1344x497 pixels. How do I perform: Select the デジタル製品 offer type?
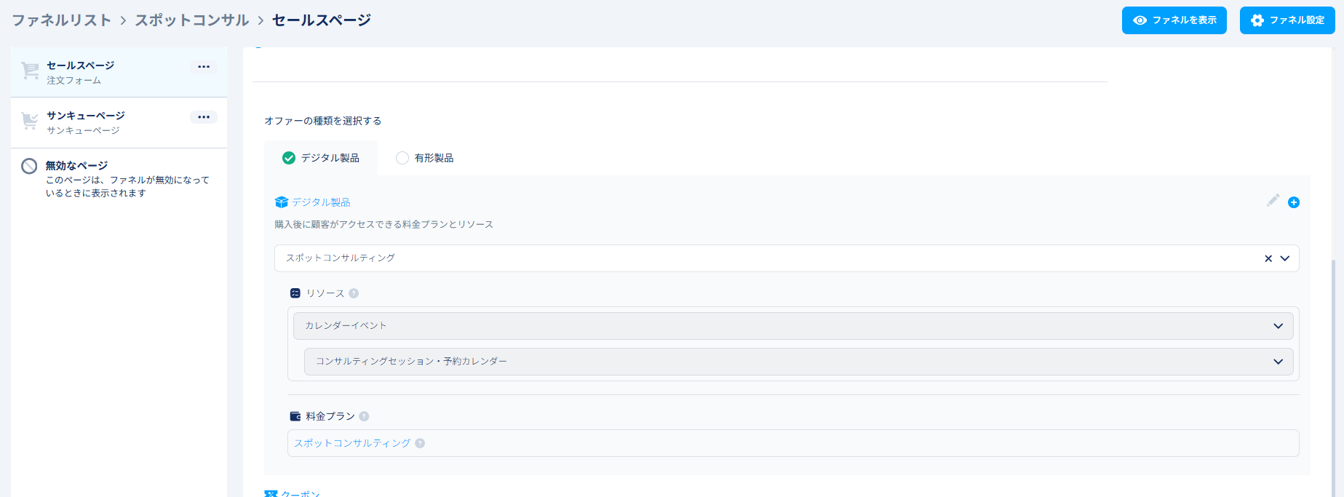(x=321, y=158)
